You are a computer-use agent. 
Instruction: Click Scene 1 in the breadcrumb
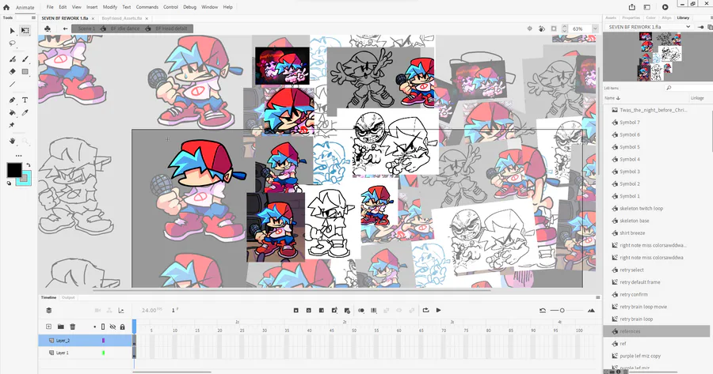coord(86,28)
